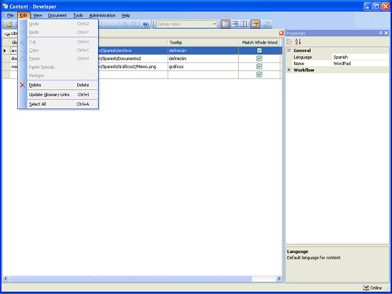Click the Match Whole Word column header
Screen dimensions: 392x294
260,42
